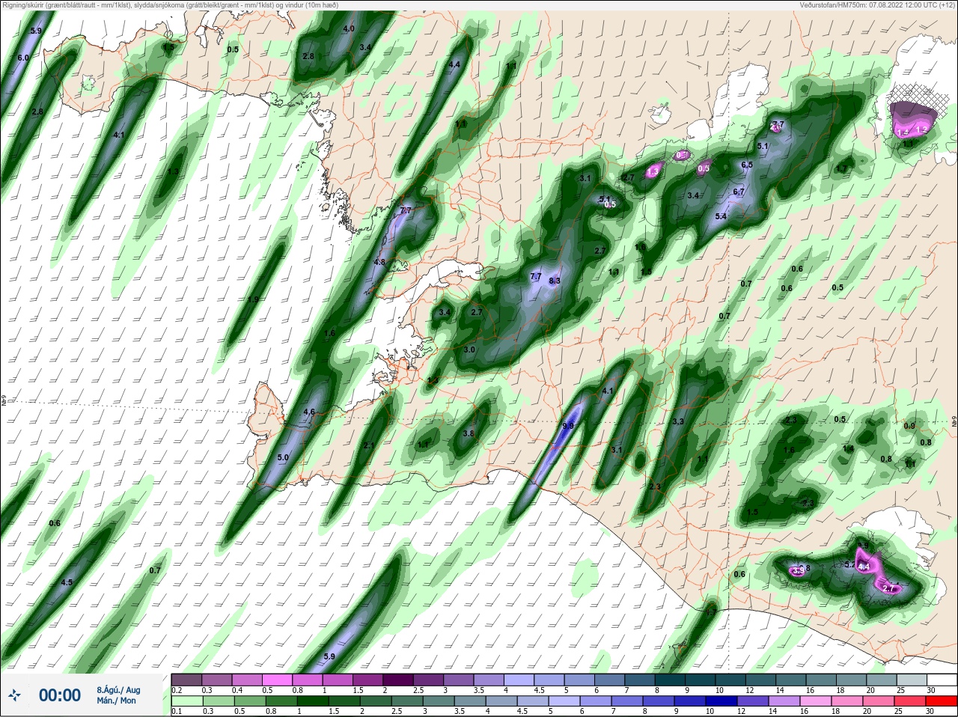Screen dimensions: 958x717
Task: Click the 4.5 precipitation value over the sea
Action: pos(67,582)
